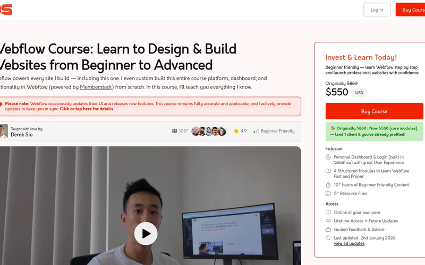Click the red Buy Course button in pricing card
The height and width of the screenshot is (265, 425).
(374, 111)
